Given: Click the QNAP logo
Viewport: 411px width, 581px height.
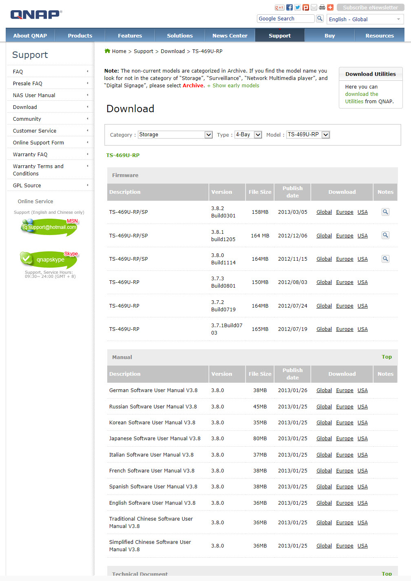Looking at the screenshot, I should [x=36, y=15].
